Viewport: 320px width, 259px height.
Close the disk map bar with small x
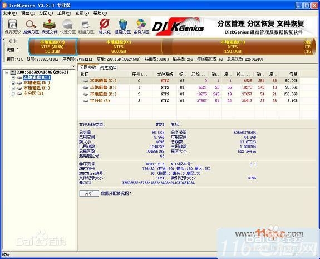tap(3, 39)
